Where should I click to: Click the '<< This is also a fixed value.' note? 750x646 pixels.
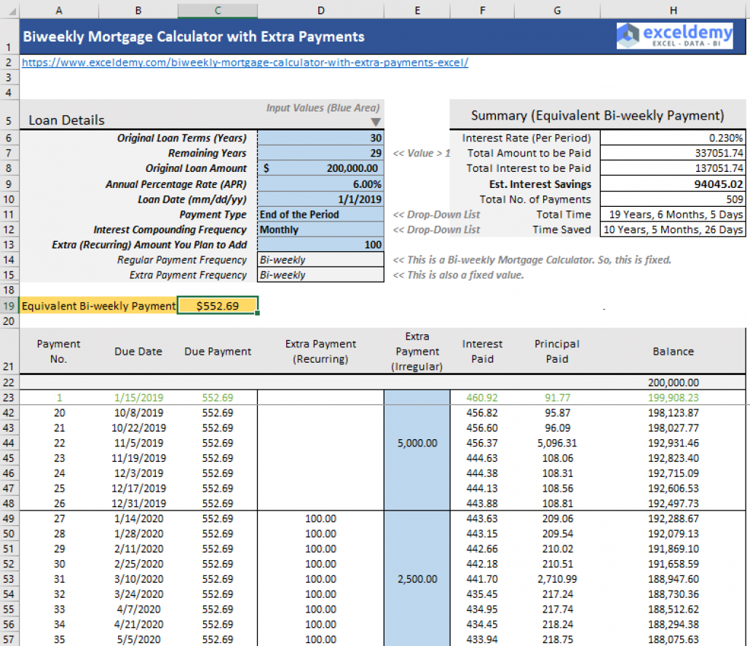click(x=458, y=275)
